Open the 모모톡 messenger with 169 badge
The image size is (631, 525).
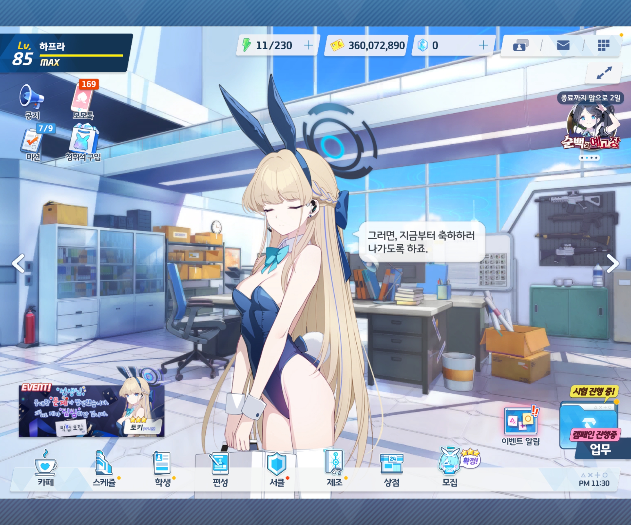(84, 100)
